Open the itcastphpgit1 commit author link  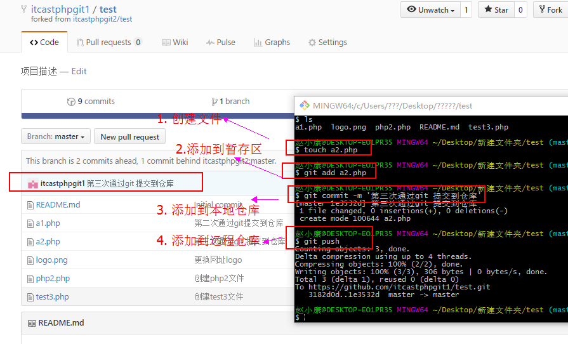62,183
